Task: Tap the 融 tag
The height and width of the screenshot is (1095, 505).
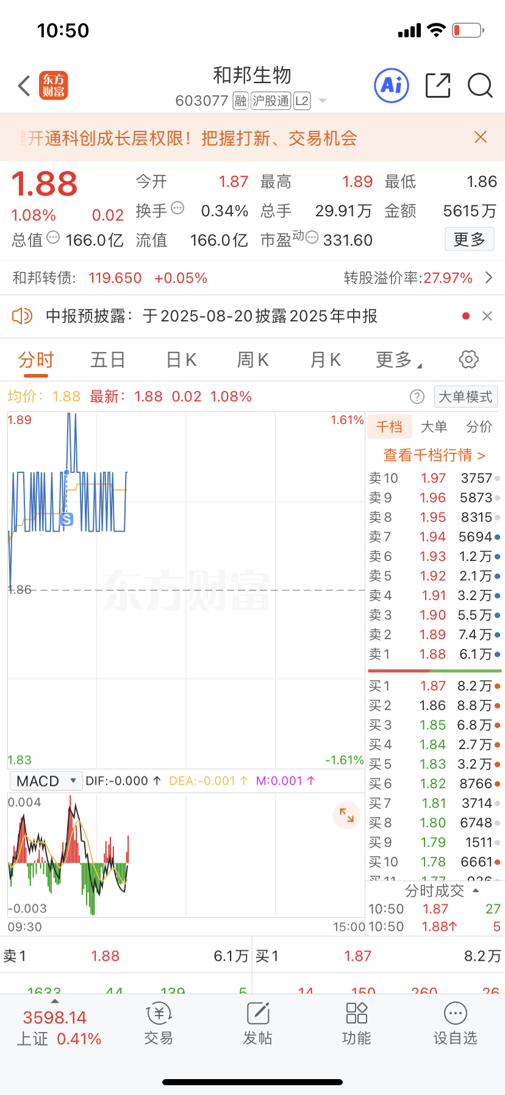Action: click(x=240, y=101)
